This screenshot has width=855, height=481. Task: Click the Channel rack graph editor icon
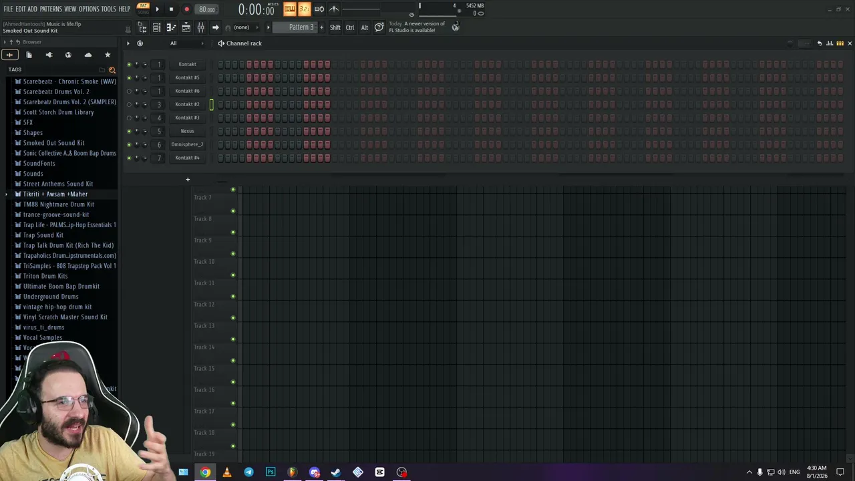coord(830,43)
